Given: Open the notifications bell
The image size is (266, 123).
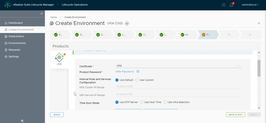Looking at the screenshot, I should (231, 5).
